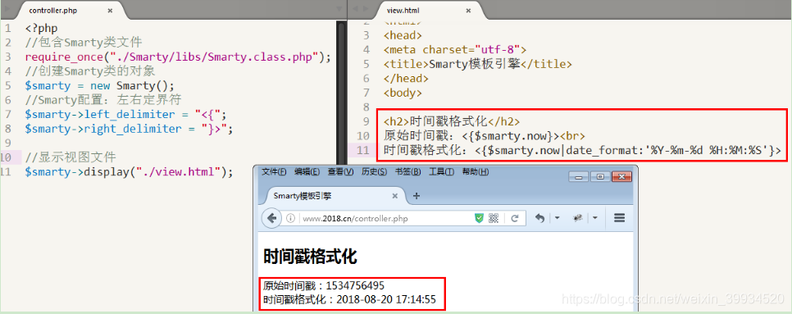Click the <body> tag line in view.html
Viewport: 792px width, 314px height.
403,93
